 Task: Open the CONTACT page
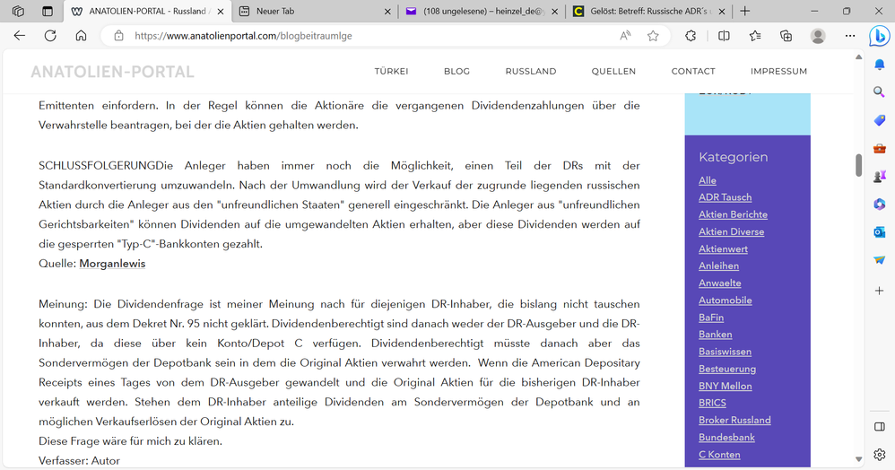[x=693, y=72]
